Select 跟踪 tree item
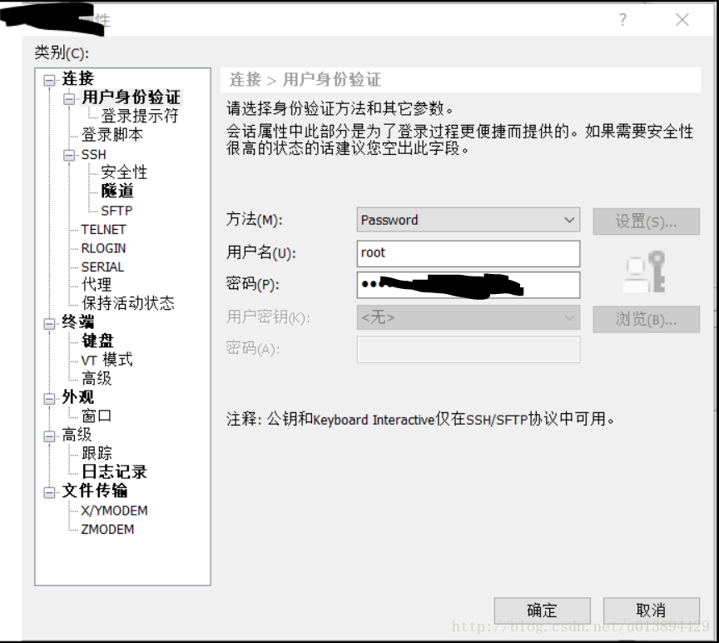Screen dimensions: 719x643 (97, 453)
